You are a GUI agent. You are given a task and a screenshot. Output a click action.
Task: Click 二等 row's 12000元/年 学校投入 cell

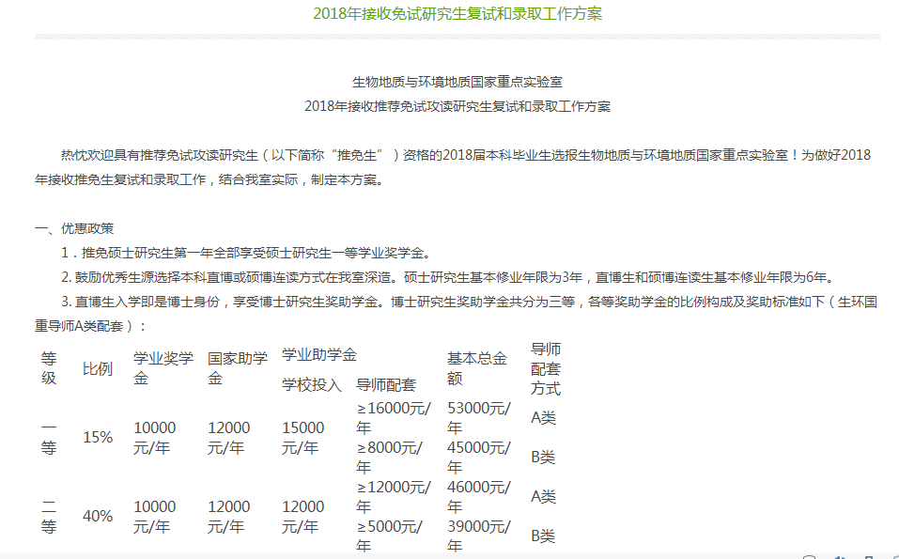click(302, 517)
